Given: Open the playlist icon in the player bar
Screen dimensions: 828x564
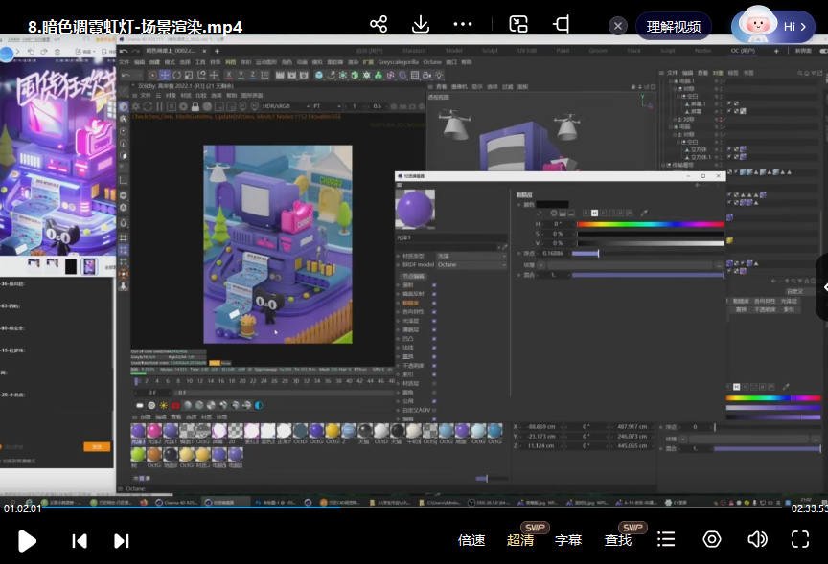Looking at the screenshot, I should (x=666, y=540).
